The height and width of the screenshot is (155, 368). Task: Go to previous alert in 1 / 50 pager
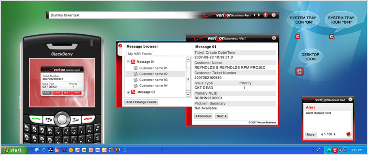(x=322, y=134)
